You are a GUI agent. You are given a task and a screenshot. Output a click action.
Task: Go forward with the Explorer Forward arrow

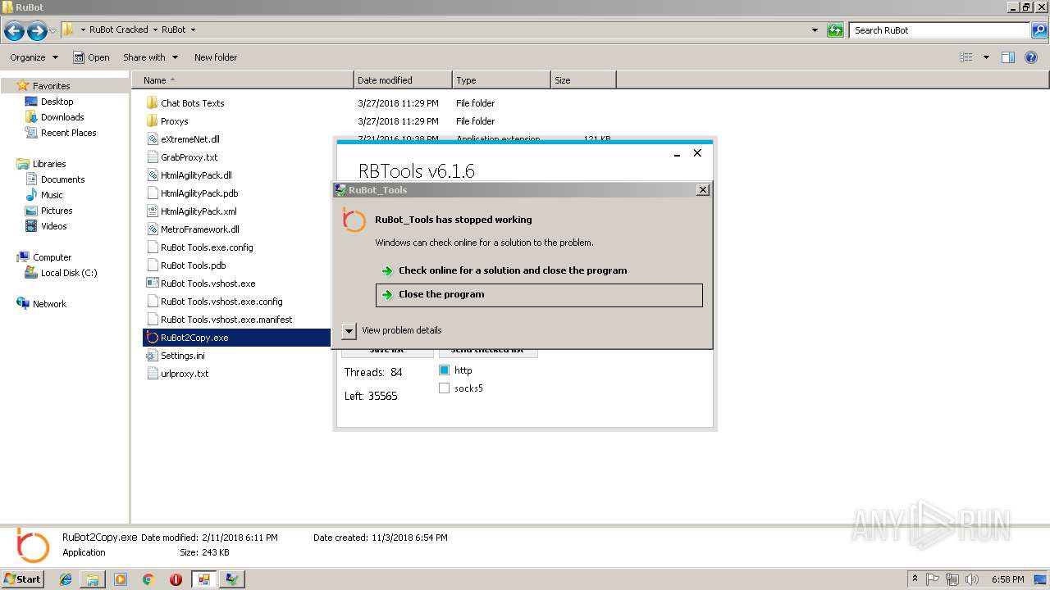click(x=37, y=31)
